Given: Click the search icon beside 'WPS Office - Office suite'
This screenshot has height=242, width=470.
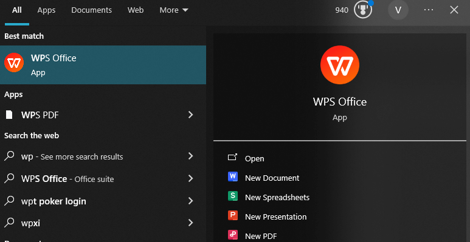Looking at the screenshot, I should (x=9, y=178).
